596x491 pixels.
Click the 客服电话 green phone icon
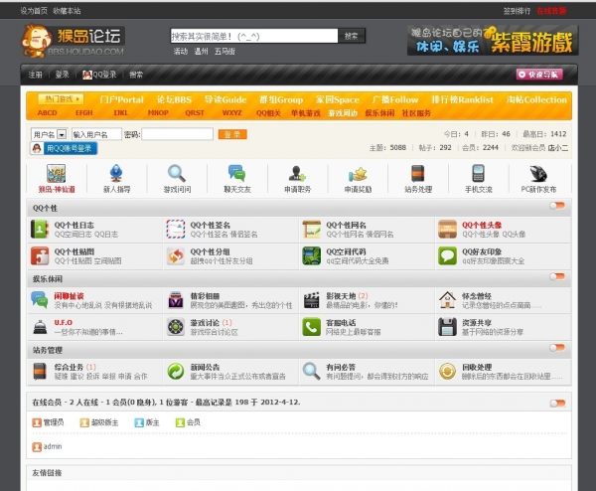coord(310,327)
